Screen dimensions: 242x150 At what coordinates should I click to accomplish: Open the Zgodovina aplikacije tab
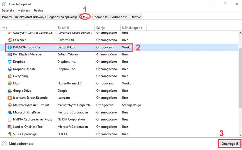click(x=63, y=17)
